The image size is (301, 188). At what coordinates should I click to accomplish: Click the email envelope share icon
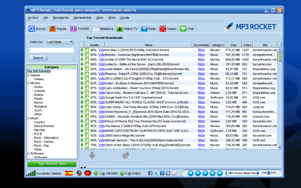click(174, 173)
